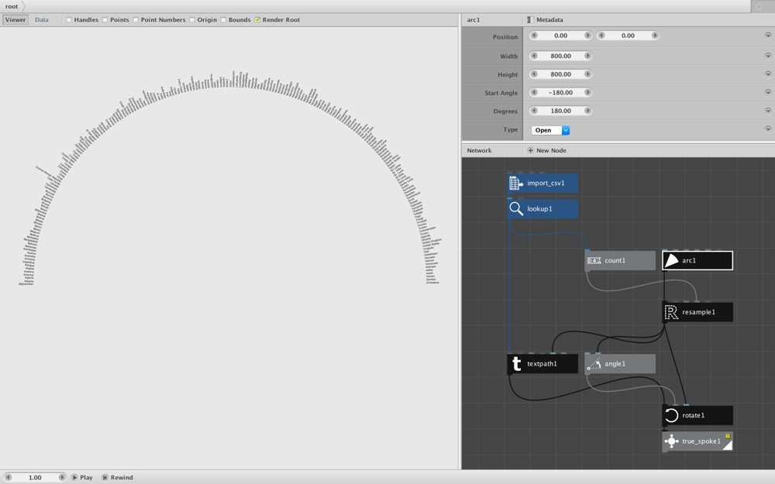Click the New Node button label

point(551,151)
